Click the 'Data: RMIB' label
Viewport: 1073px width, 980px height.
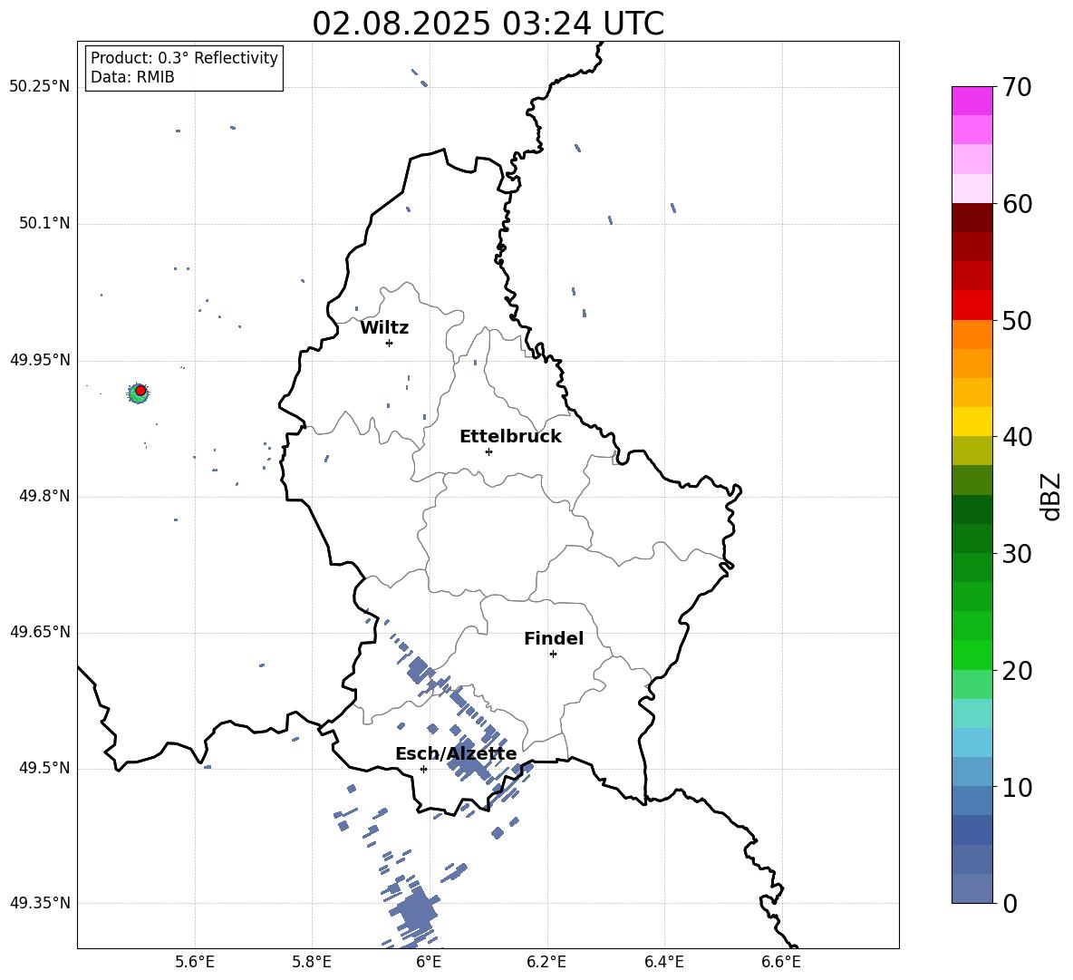(x=132, y=77)
